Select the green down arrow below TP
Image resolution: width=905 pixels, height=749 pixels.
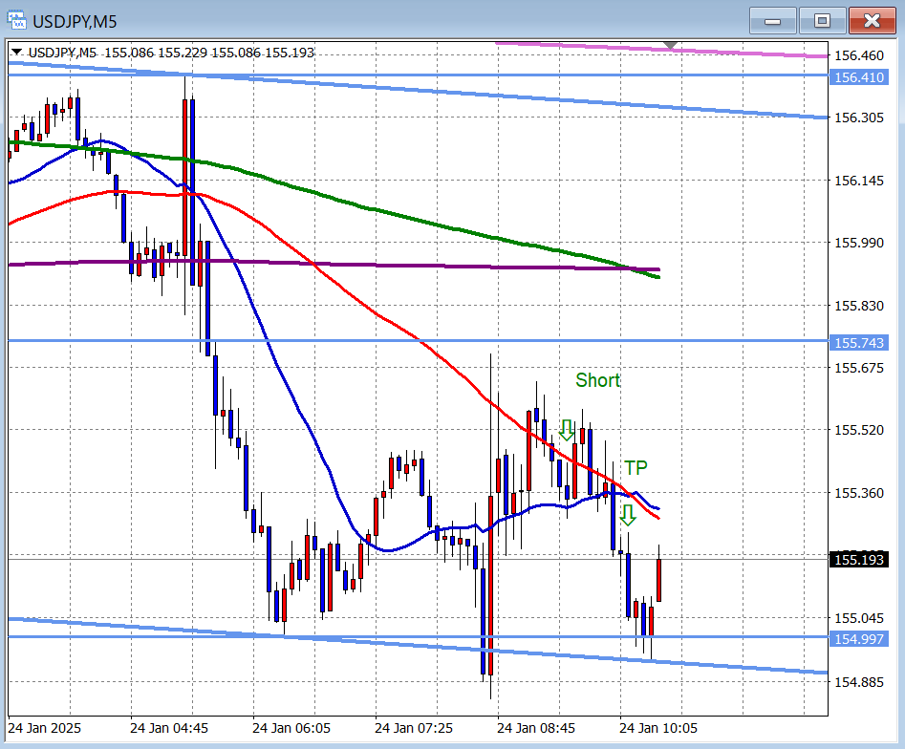[627, 516]
